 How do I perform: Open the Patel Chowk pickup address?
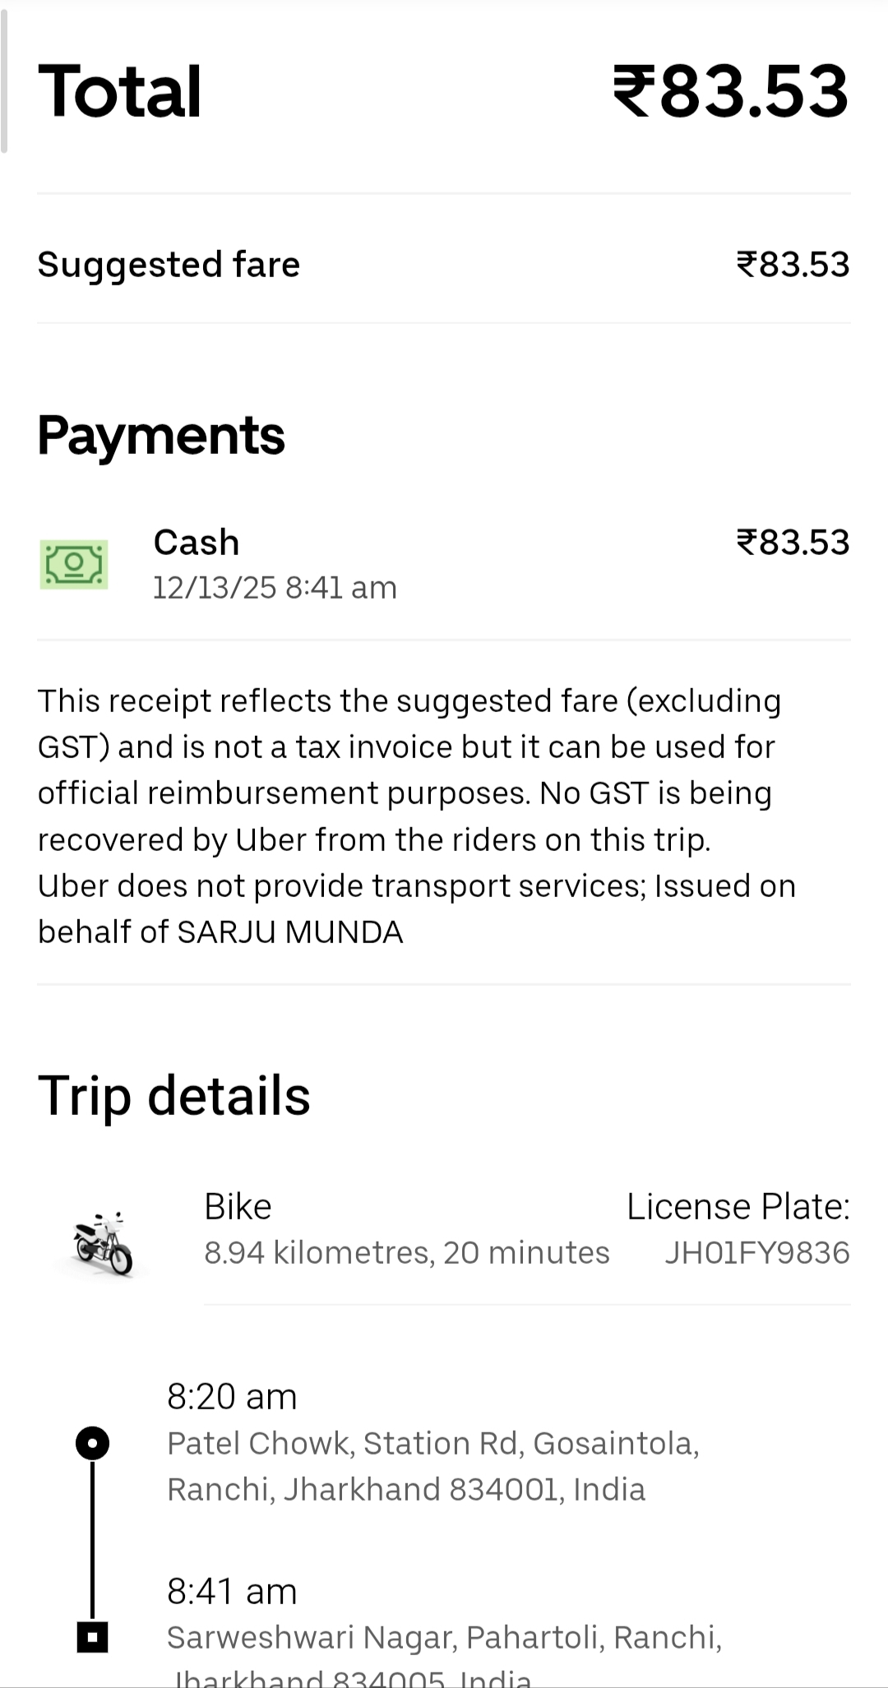(432, 1466)
